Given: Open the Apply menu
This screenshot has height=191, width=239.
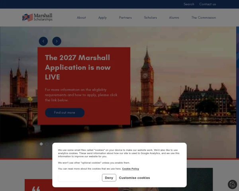Looking at the screenshot, I should click(102, 18).
